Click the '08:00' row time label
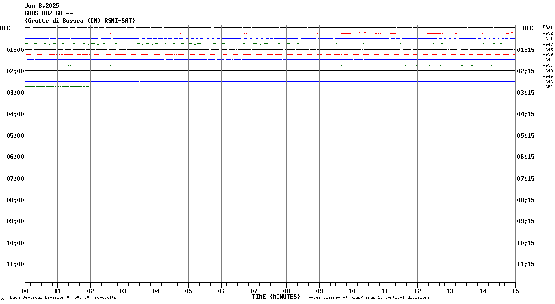 pyautogui.click(x=15, y=200)
